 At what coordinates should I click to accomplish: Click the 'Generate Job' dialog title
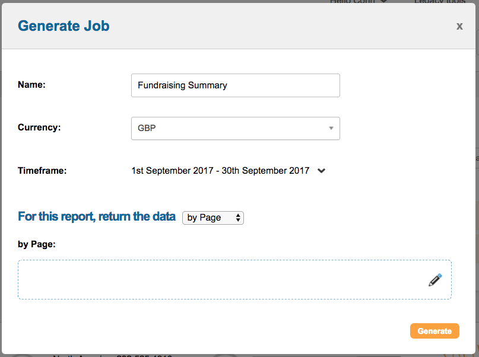click(64, 26)
